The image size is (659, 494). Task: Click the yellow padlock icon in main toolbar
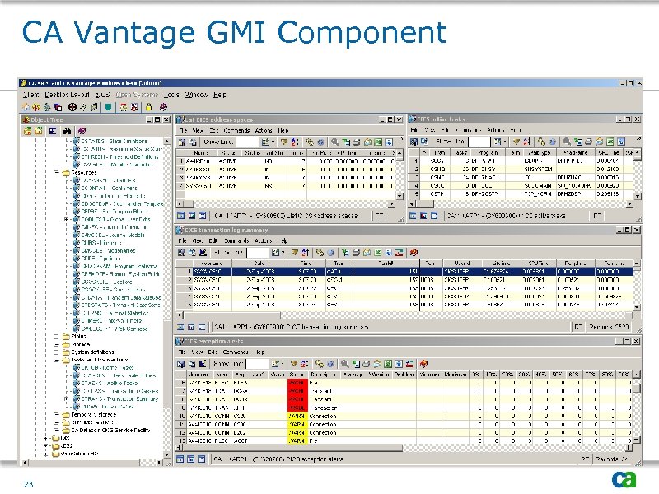(149, 107)
